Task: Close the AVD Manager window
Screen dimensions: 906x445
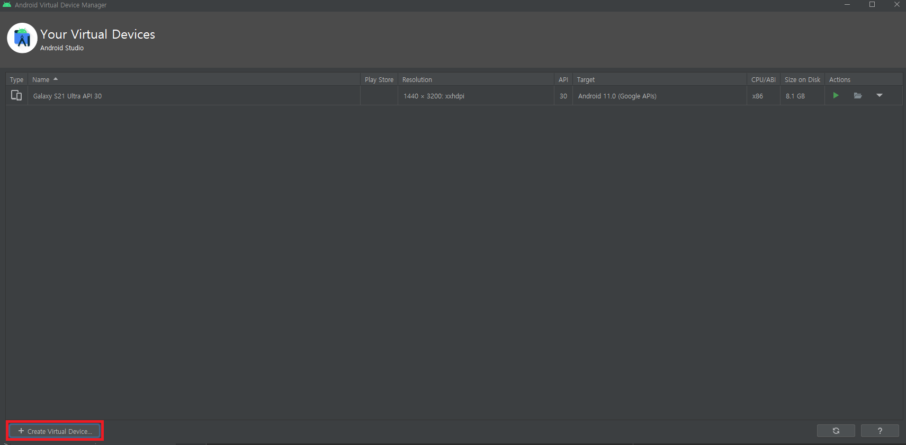Action: 897,5
